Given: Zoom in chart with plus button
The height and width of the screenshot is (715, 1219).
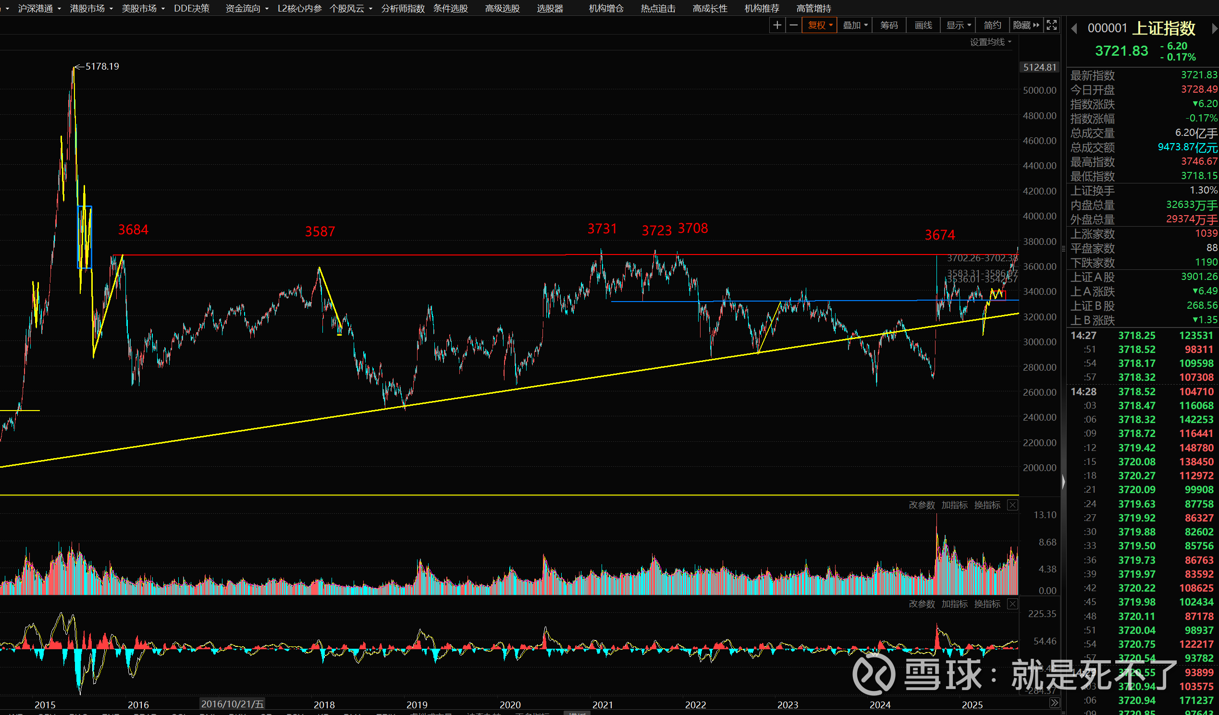Looking at the screenshot, I should [777, 25].
